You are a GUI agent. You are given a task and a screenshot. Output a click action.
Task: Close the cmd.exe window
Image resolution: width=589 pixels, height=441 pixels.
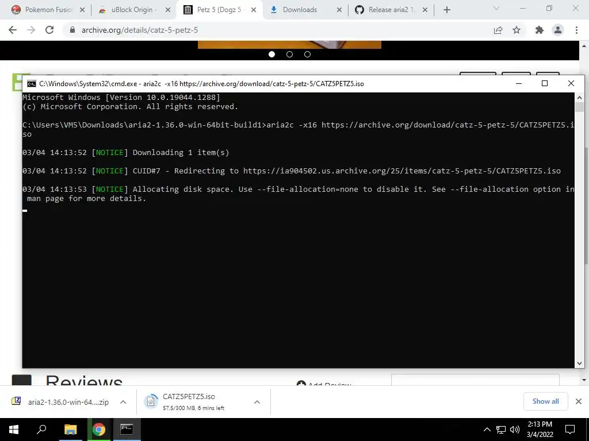(571, 83)
